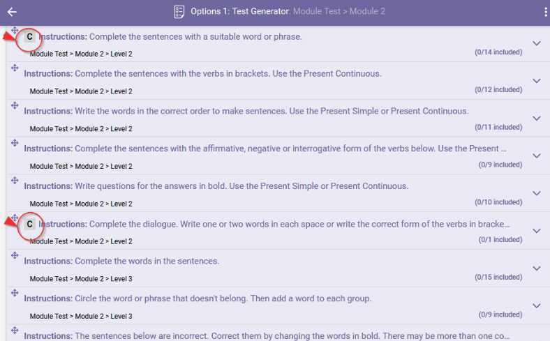Click the C badge on dialogue row

point(29,225)
